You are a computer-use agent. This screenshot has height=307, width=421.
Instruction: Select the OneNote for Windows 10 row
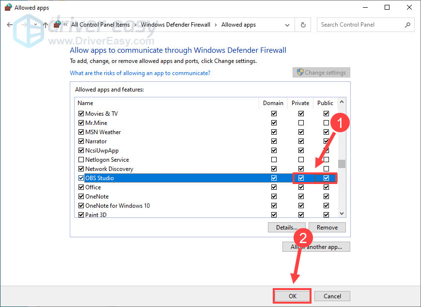[x=206, y=206]
